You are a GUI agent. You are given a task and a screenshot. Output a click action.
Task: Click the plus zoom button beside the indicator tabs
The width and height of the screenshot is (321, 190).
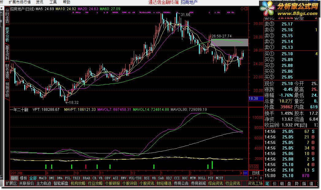pos(251,178)
